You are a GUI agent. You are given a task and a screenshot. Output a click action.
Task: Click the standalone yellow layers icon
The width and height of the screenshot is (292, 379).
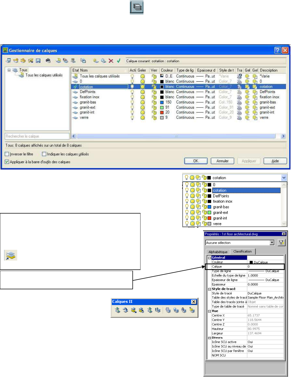point(10,255)
